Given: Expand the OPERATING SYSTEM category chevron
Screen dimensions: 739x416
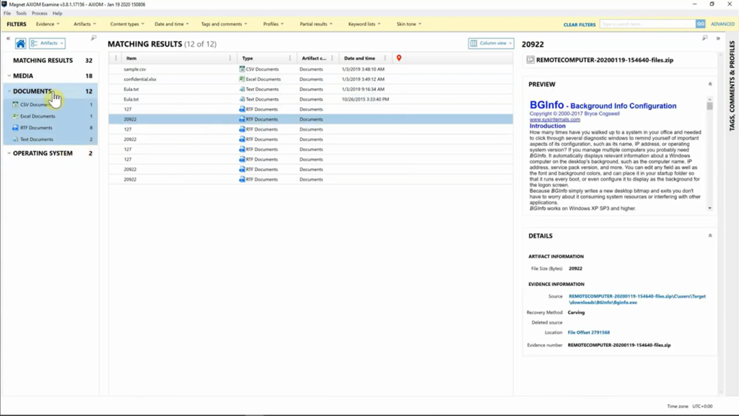Looking at the screenshot, I should point(9,153).
